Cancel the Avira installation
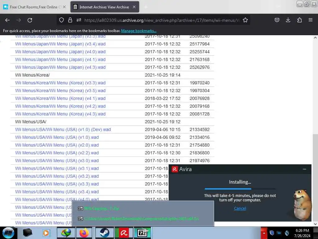Viewport: 318px width, 239px height. (240, 208)
